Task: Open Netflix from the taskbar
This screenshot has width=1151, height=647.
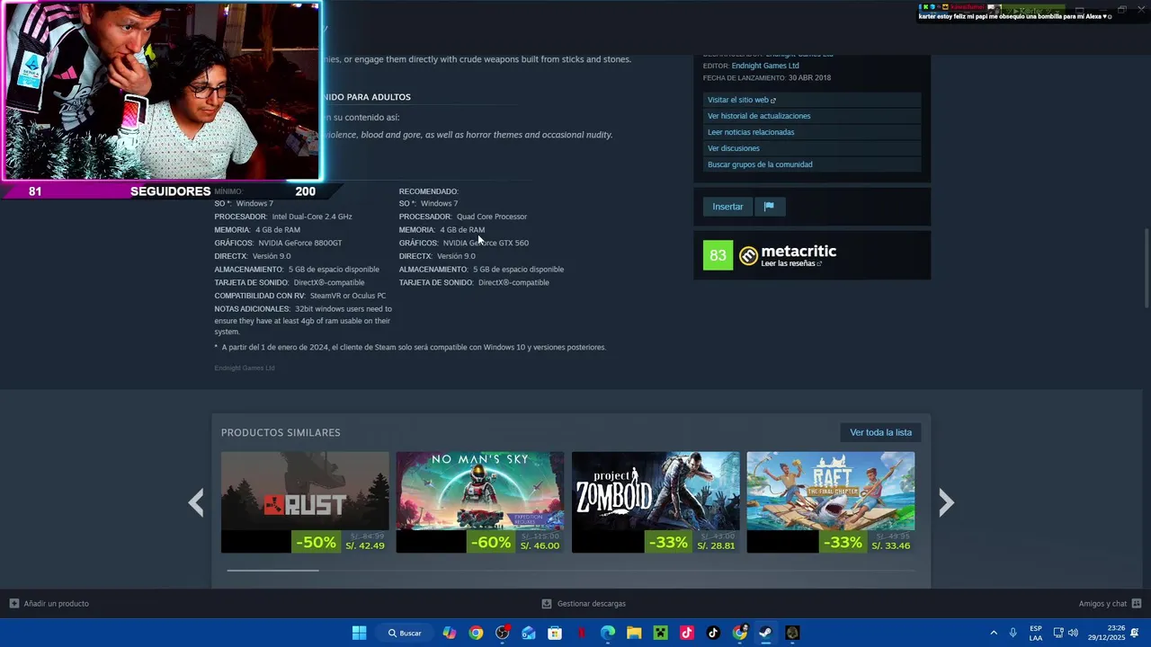Action: coord(582,633)
